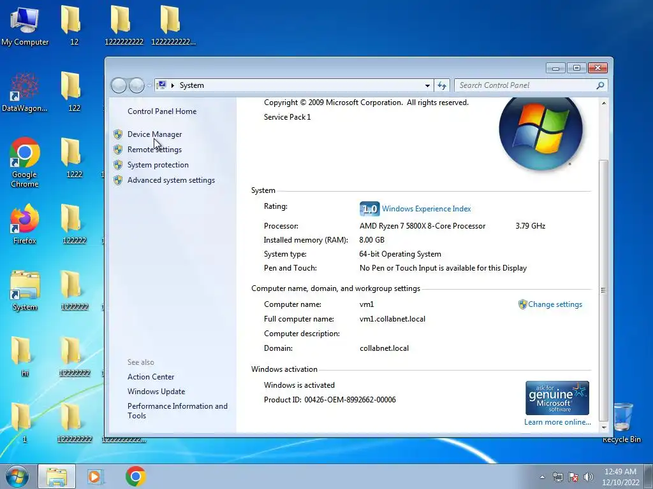
Task: Open the address bar history dropdown
Action: click(x=427, y=85)
